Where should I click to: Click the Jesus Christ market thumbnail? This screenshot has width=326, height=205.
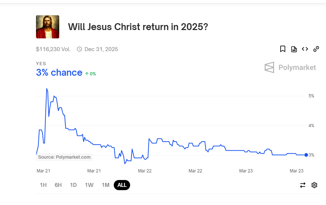click(x=48, y=27)
